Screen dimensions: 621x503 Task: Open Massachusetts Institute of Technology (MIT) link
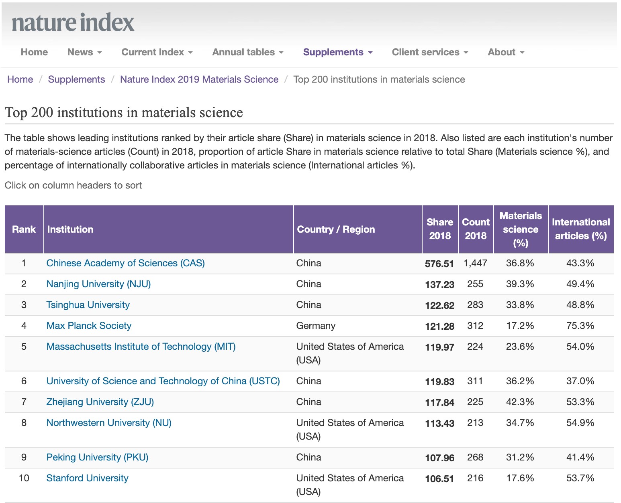pos(141,347)
